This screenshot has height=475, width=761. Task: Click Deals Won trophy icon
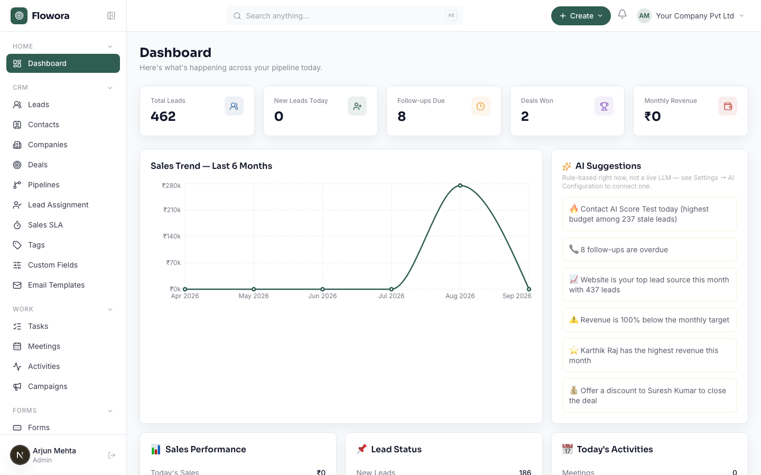[604, 106]
